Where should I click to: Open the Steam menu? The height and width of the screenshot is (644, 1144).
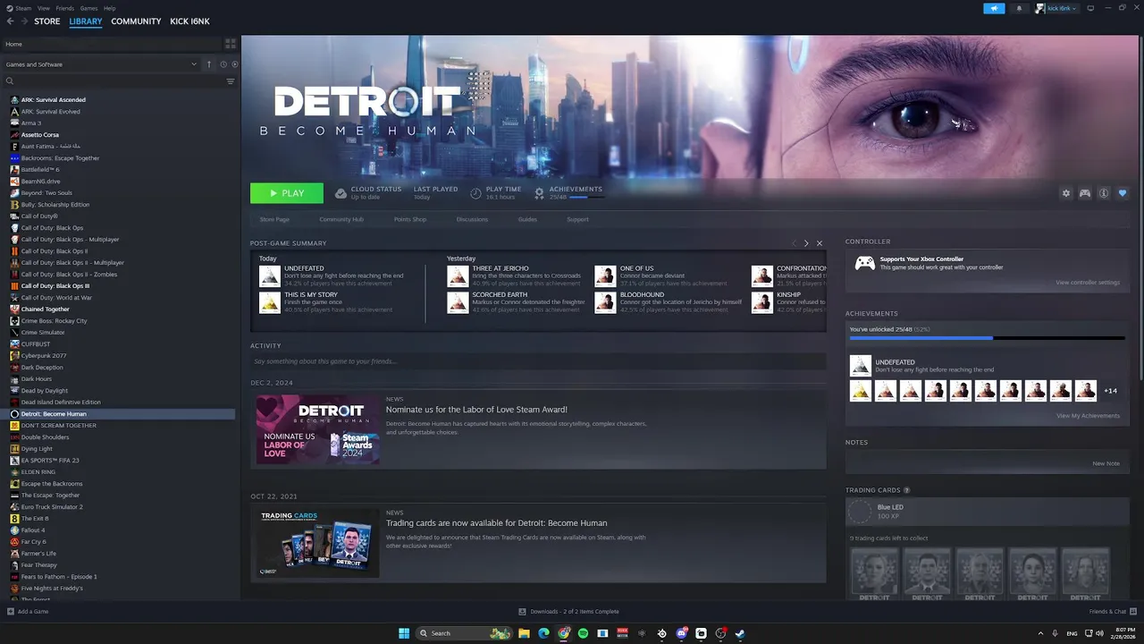coord(21,8)
